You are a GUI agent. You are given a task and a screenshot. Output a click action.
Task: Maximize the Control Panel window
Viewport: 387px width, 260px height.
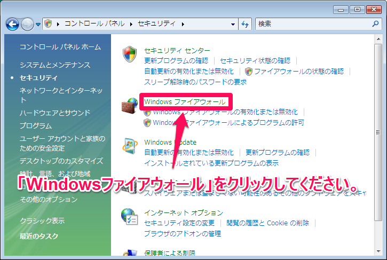click(x=357, y=10)
